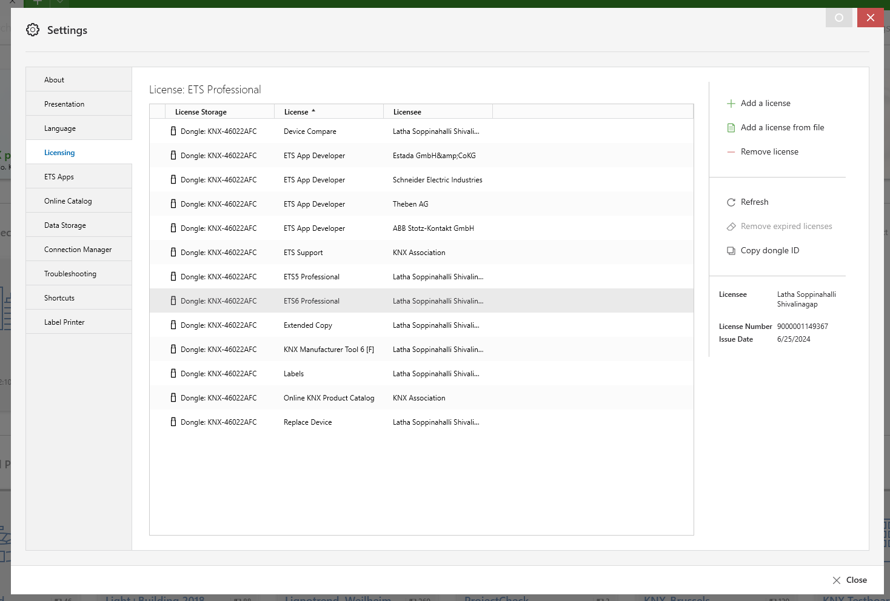Click the red X window close button
This screenshot has width=890, height=601.
click(871, 18)
